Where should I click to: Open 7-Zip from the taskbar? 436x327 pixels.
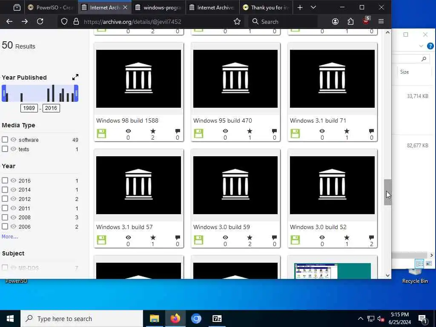click(x=217, y=318)
